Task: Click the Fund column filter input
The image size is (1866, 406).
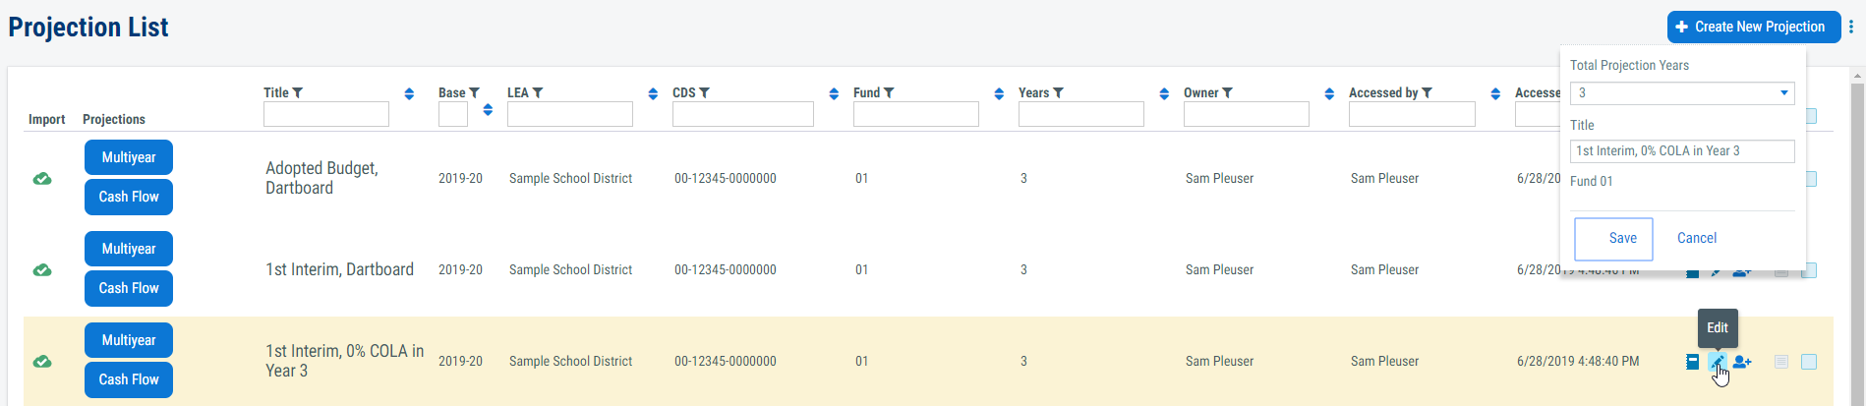Action: click(x=916, y=114)
